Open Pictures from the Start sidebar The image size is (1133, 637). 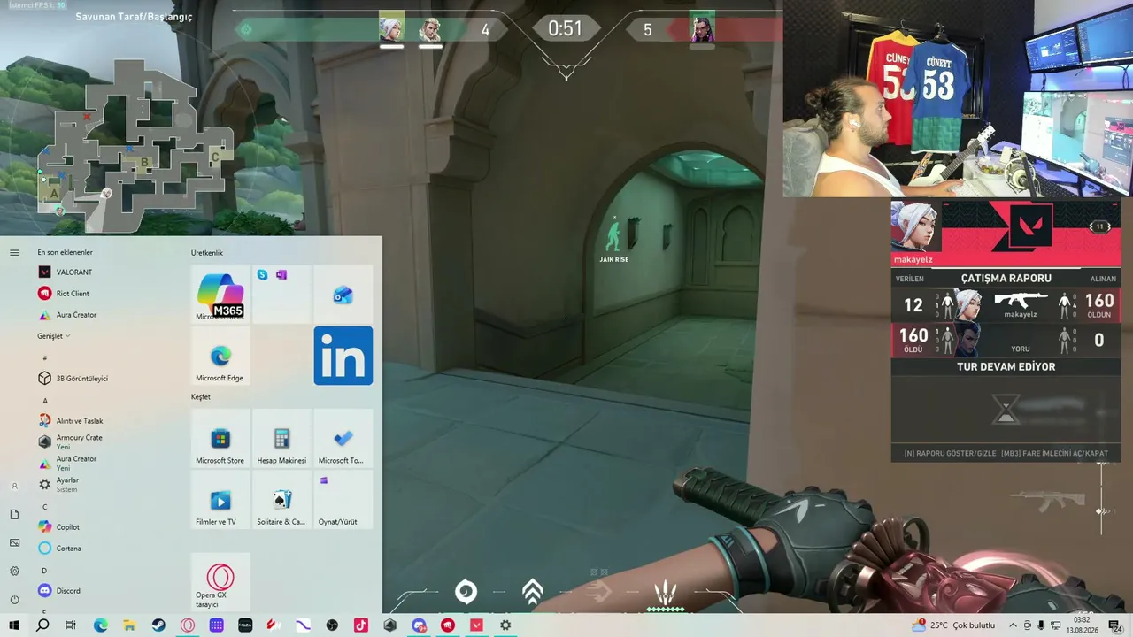[14, 542]
